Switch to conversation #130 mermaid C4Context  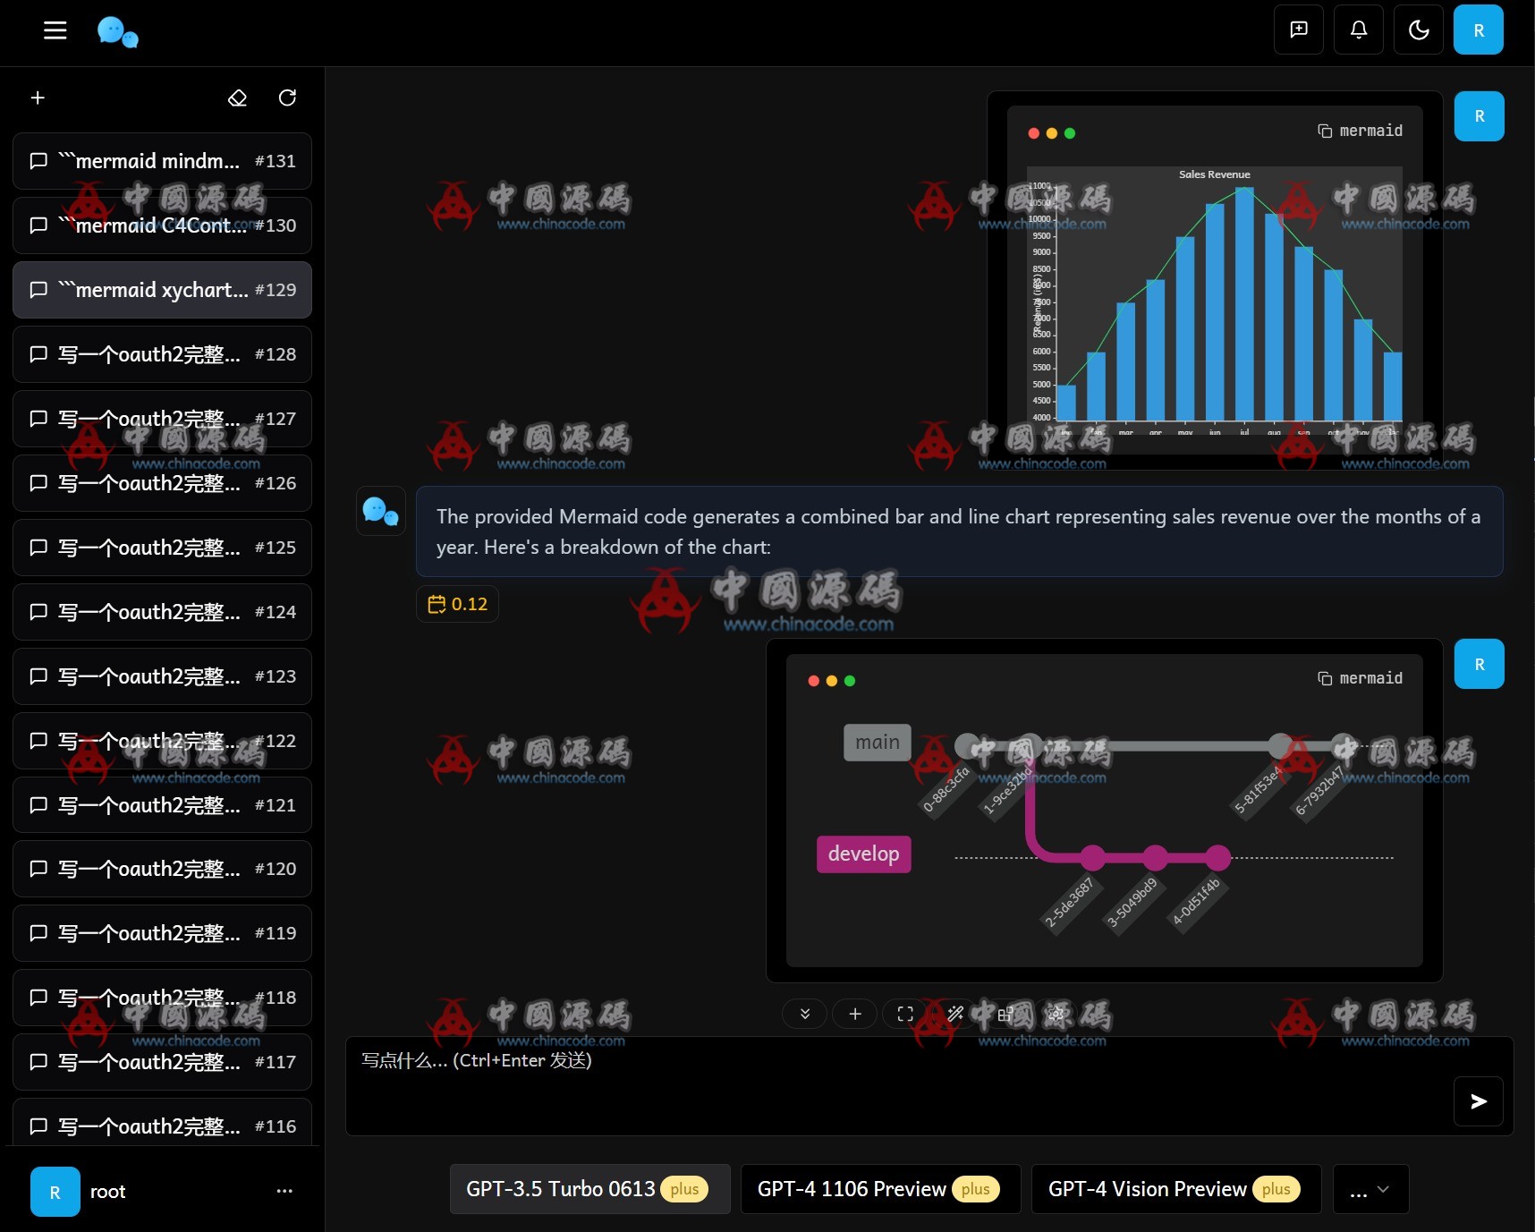click(x=161, y=225)
